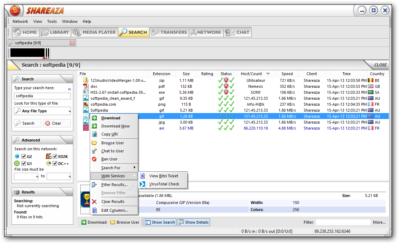Click Download in the bottom toolbar
399x244 pixels.
pyautogui.click(x=94, y=222)
